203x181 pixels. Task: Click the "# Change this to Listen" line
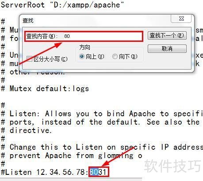point(102,147)
